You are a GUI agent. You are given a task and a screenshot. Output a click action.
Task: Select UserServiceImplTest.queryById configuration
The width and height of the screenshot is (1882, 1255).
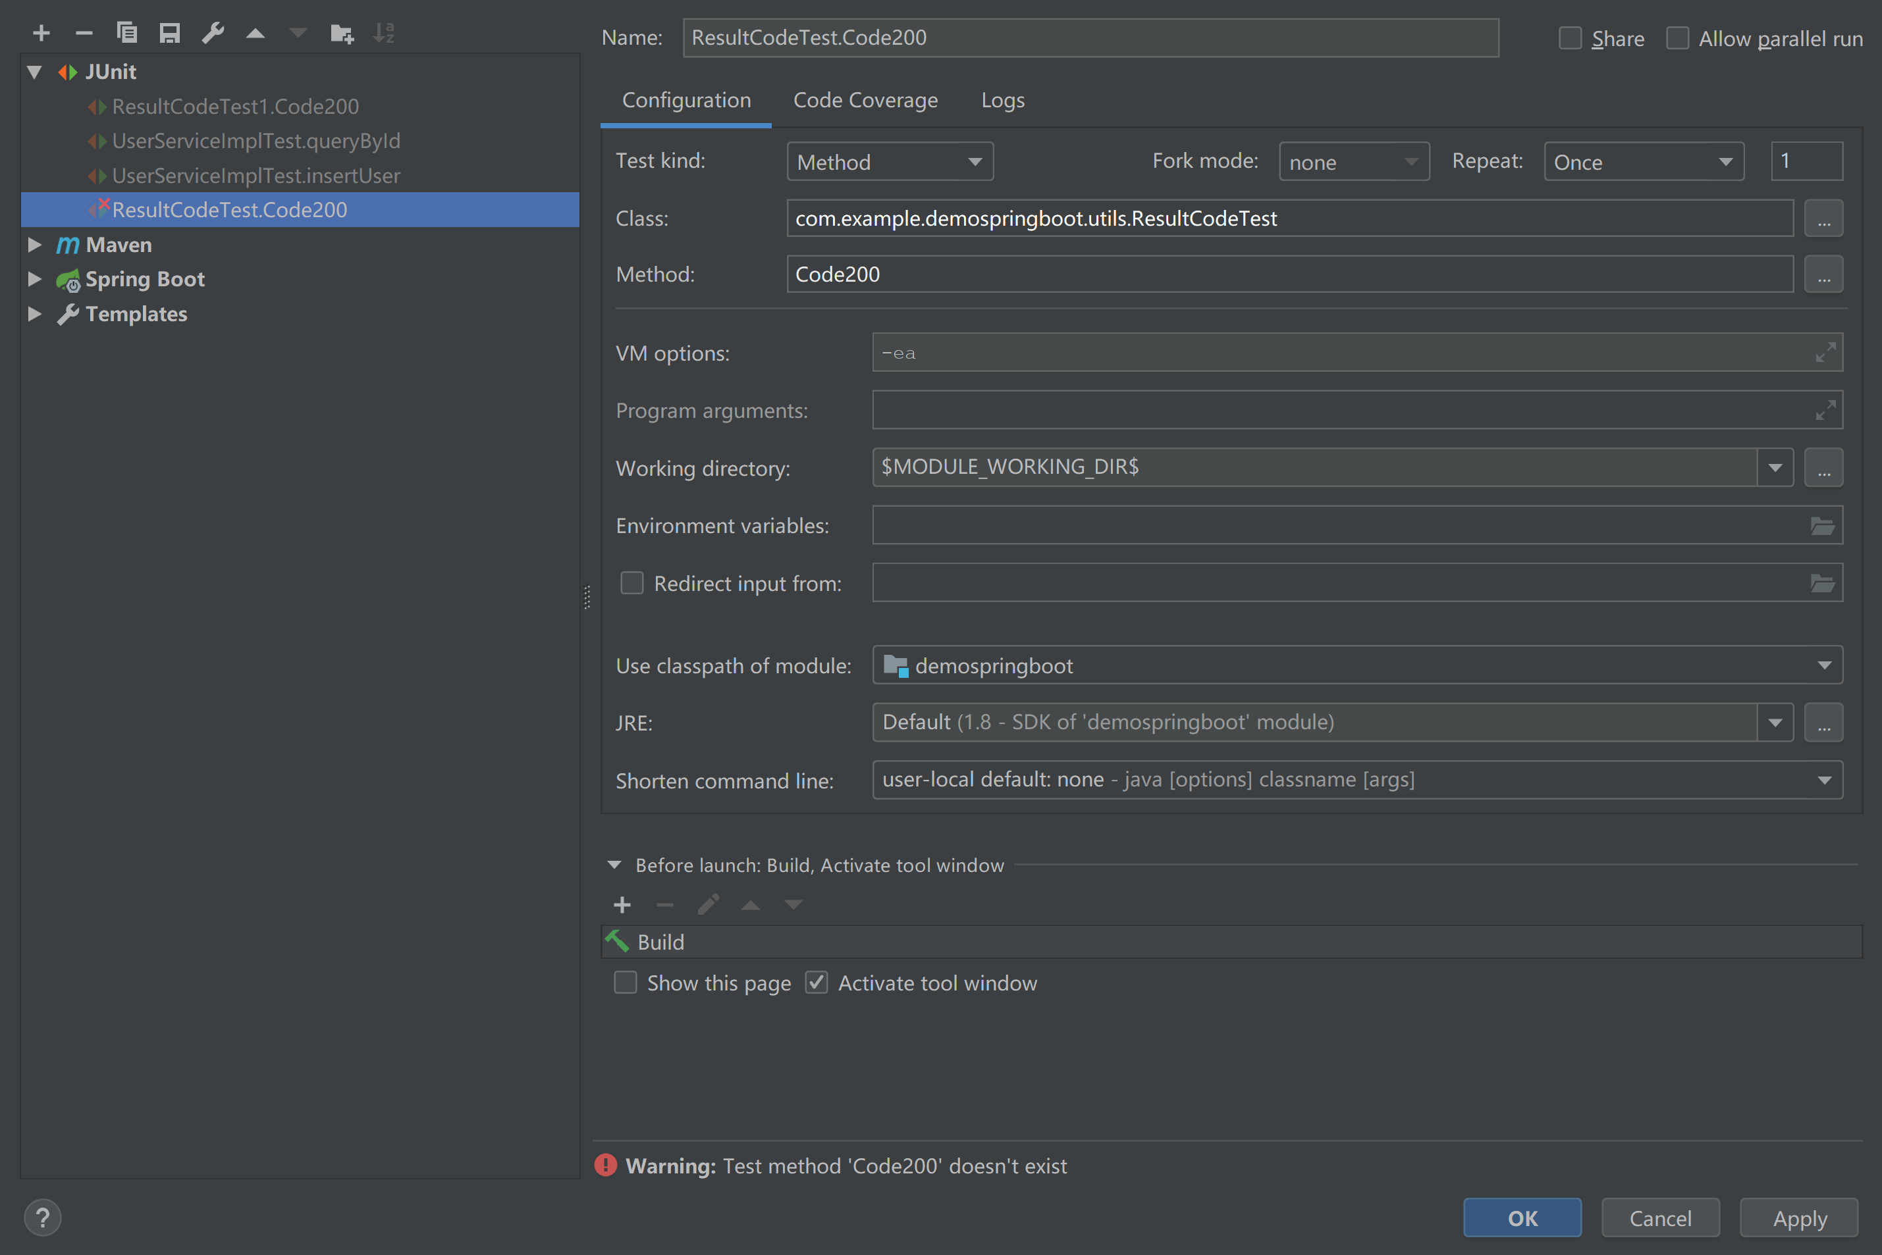point(255,141)
